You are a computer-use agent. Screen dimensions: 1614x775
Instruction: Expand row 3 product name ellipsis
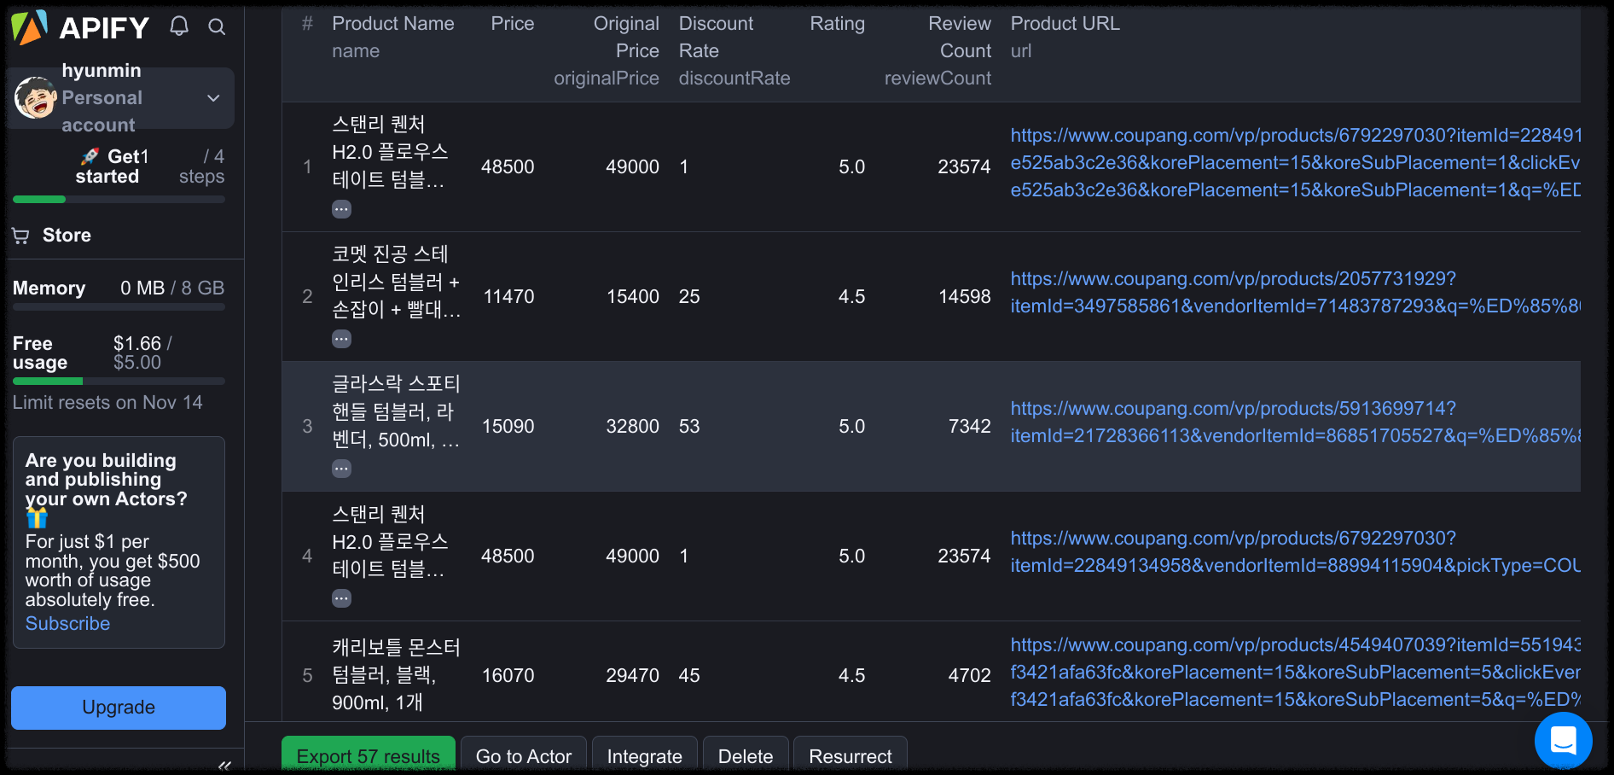point(341,469)
